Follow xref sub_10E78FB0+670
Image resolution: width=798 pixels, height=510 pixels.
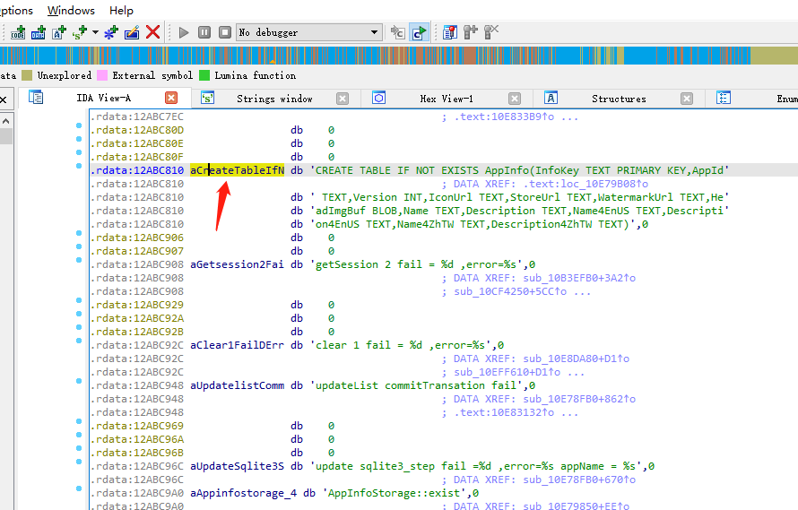click(x=579, y=480)
